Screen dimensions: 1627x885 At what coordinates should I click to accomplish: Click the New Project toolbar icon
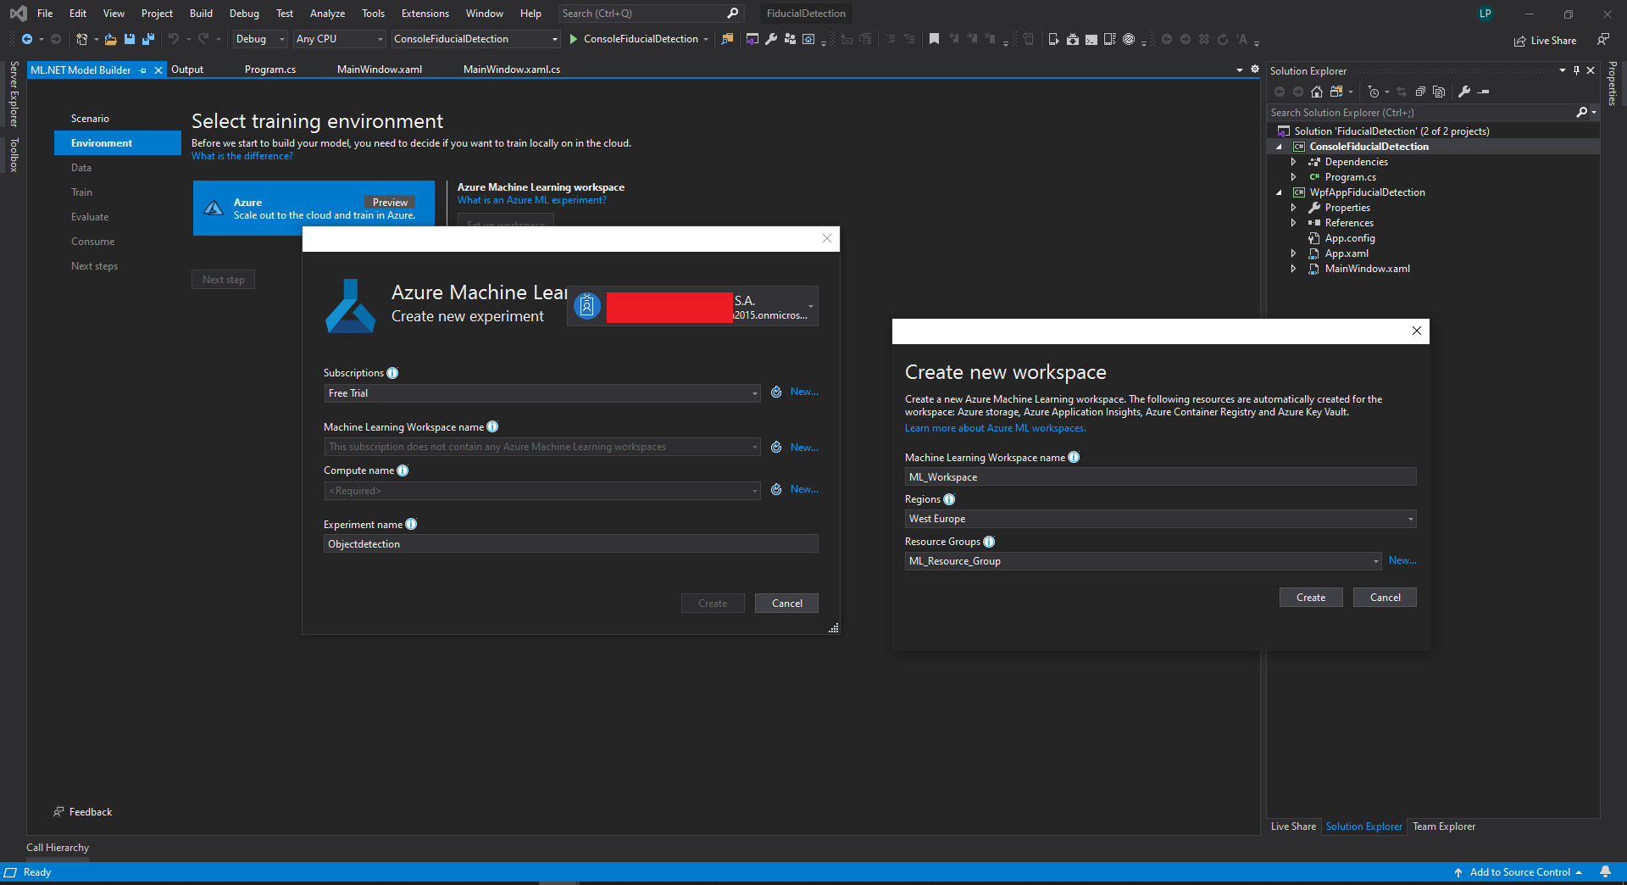pos(81,39)
